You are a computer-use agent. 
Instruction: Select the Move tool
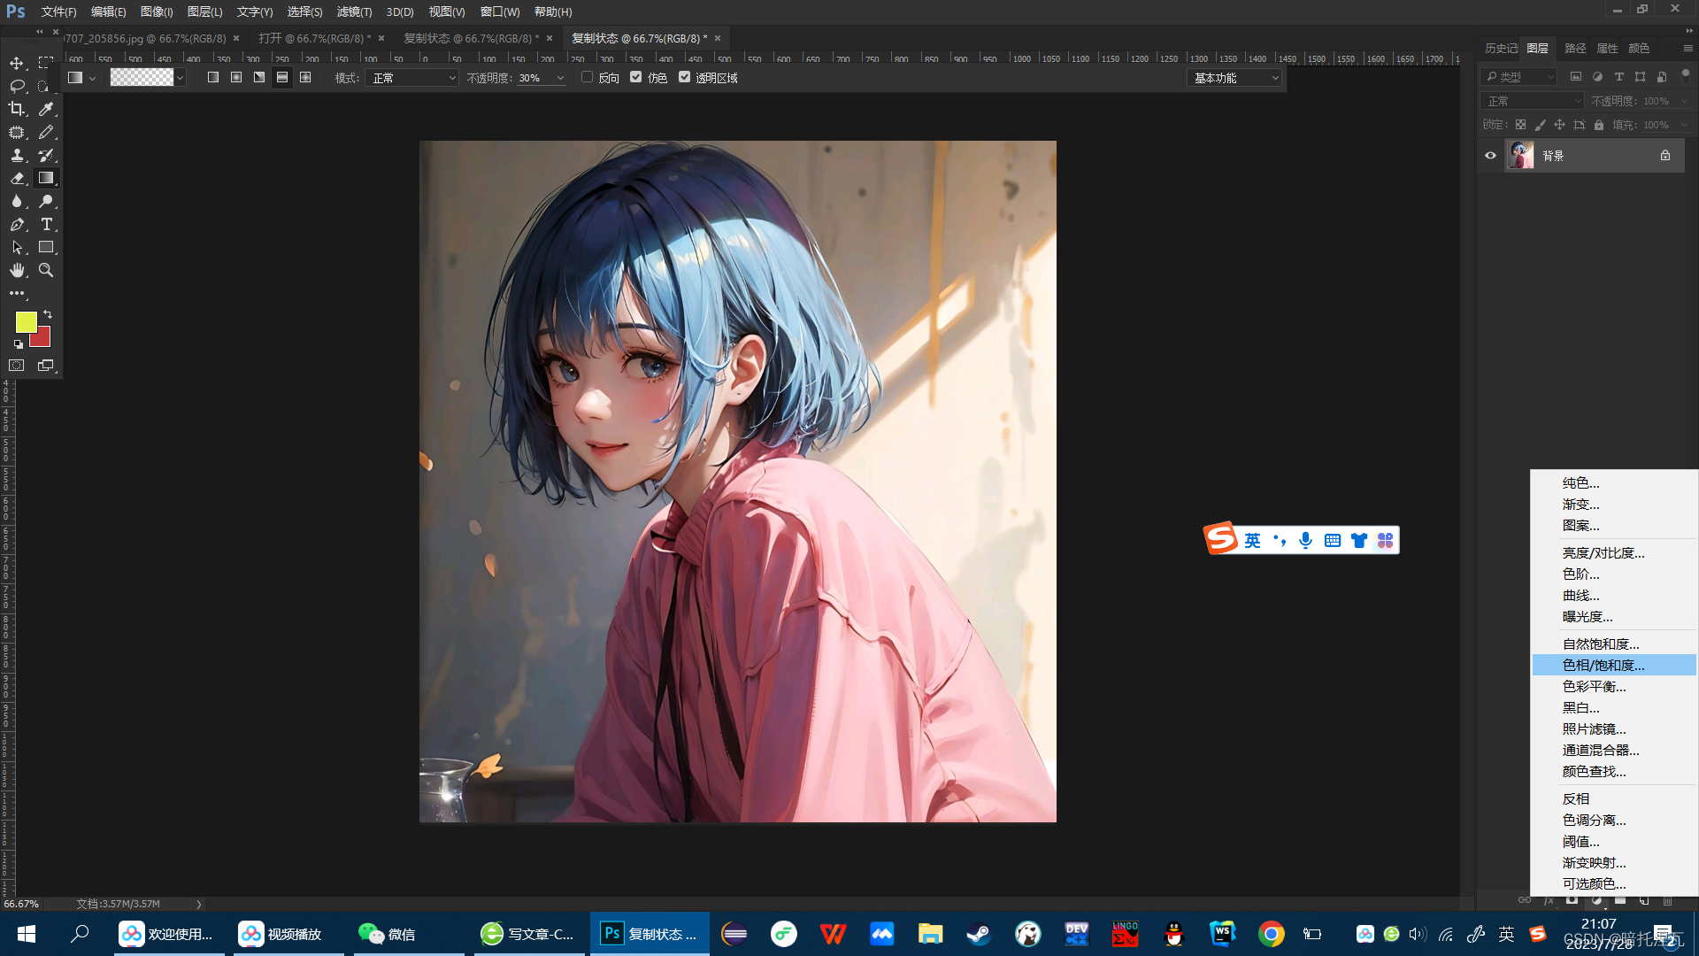tap(17, 63)
